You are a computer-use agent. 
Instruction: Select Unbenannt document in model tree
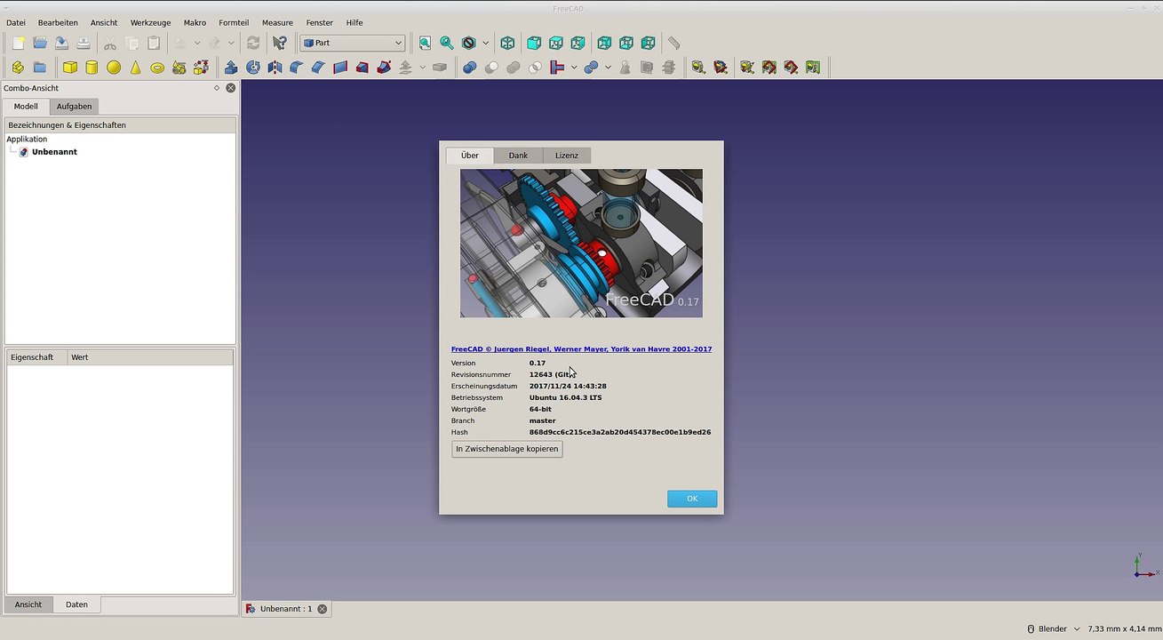pos(54,152)
